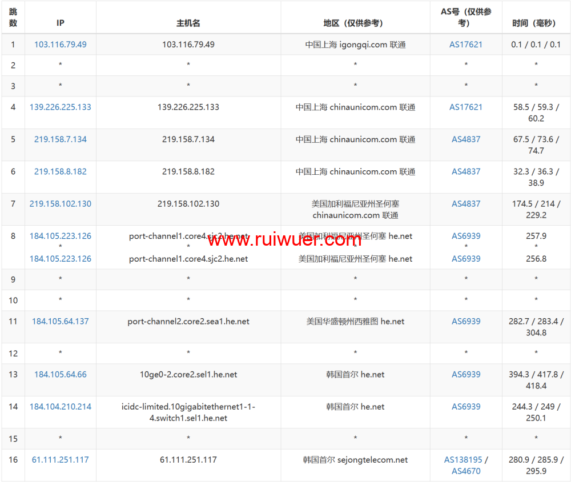Open the IP link 184.105.64.66
This screenshot has height=485, width=571.
pos(60,375)
